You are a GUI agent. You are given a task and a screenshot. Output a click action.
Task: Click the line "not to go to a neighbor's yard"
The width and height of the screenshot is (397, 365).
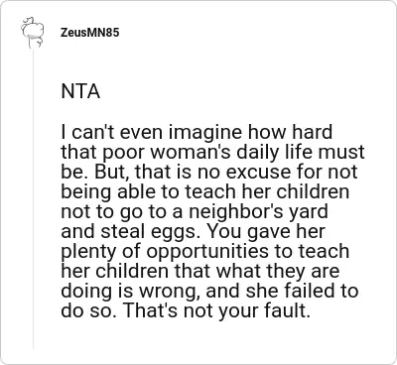tap(195, 212)
